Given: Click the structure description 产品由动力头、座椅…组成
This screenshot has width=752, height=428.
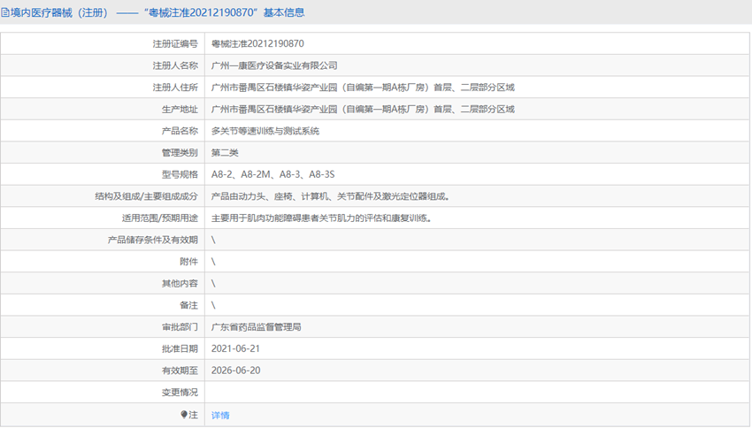Looking at the screenshot, I should click(331, 196).
